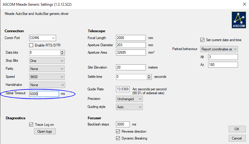Click the Telescope section heading

coord(97,31)
